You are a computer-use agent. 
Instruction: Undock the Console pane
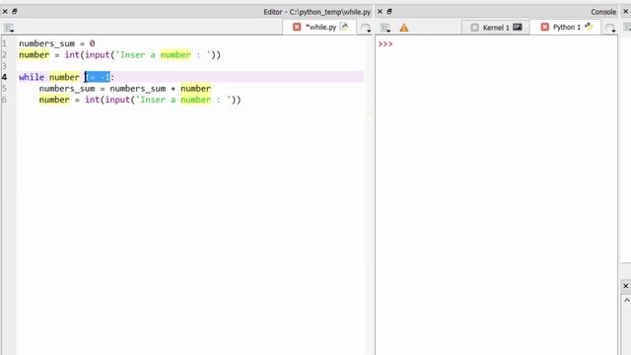389,11
